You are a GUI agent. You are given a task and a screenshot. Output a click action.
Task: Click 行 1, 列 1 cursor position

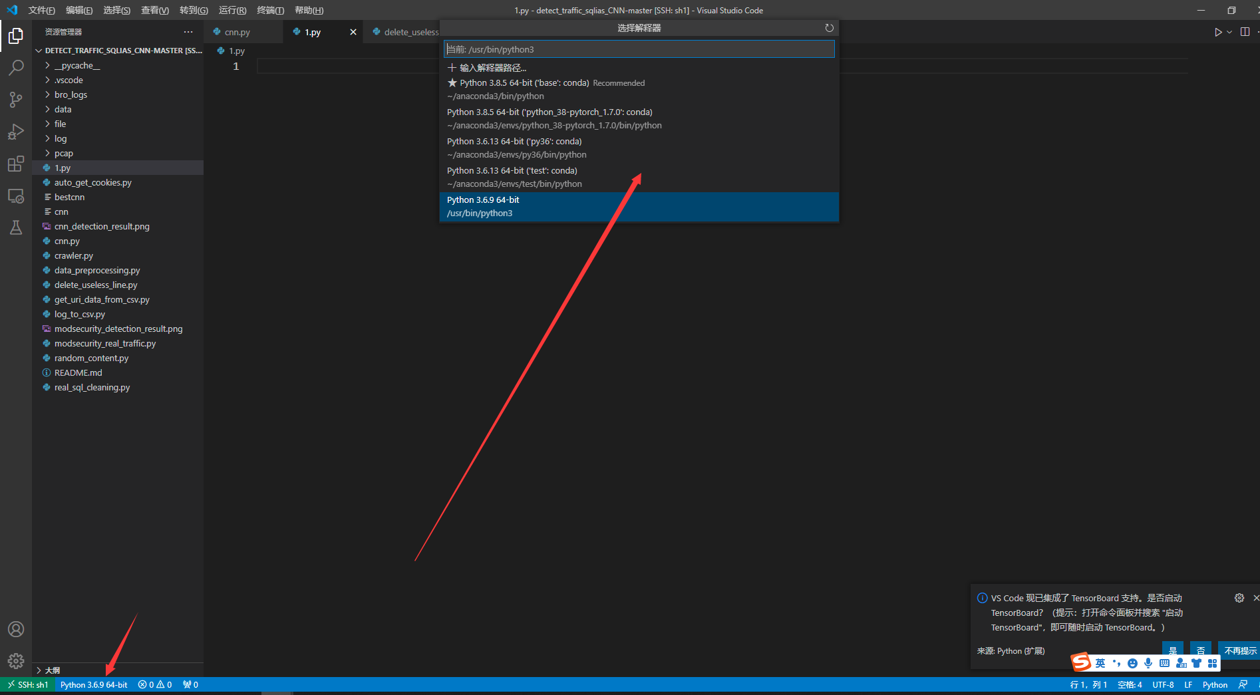pyautogui.click(x=1088, y=685)
